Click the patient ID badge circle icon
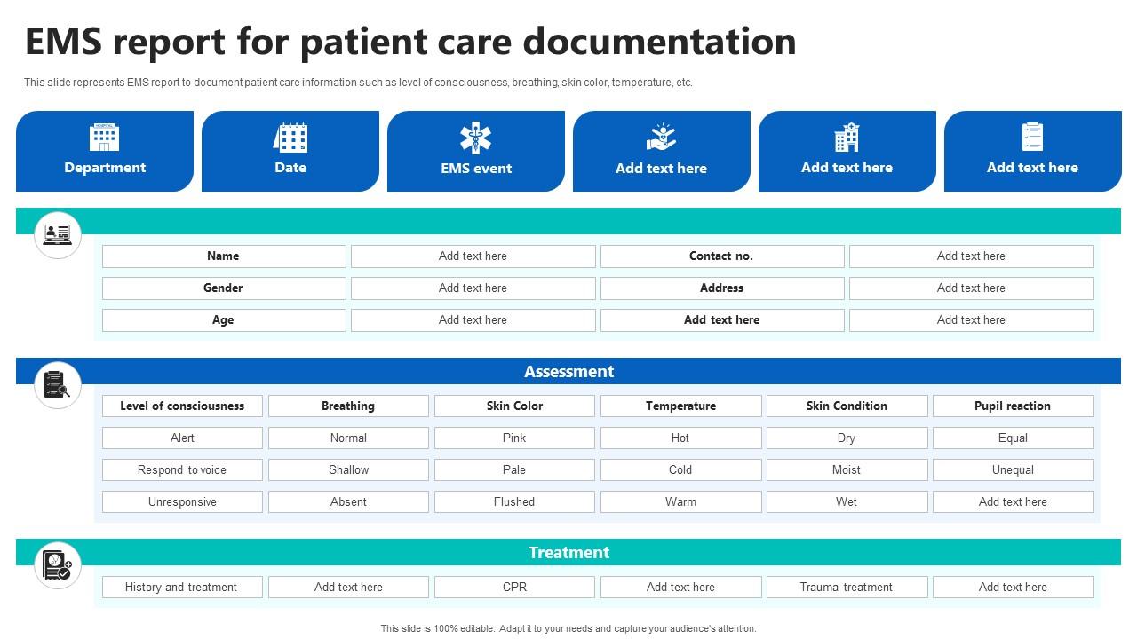Screen dimensions: 1137x639 (57, 234)
